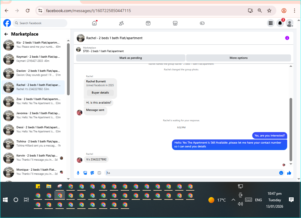The width and height of the screenshot is (301, 218).
Task: Open Davion conversation in list
Action: (33, 73)
